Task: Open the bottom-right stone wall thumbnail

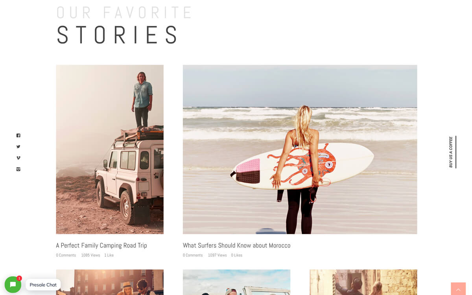Action: [x=363, y=282]
